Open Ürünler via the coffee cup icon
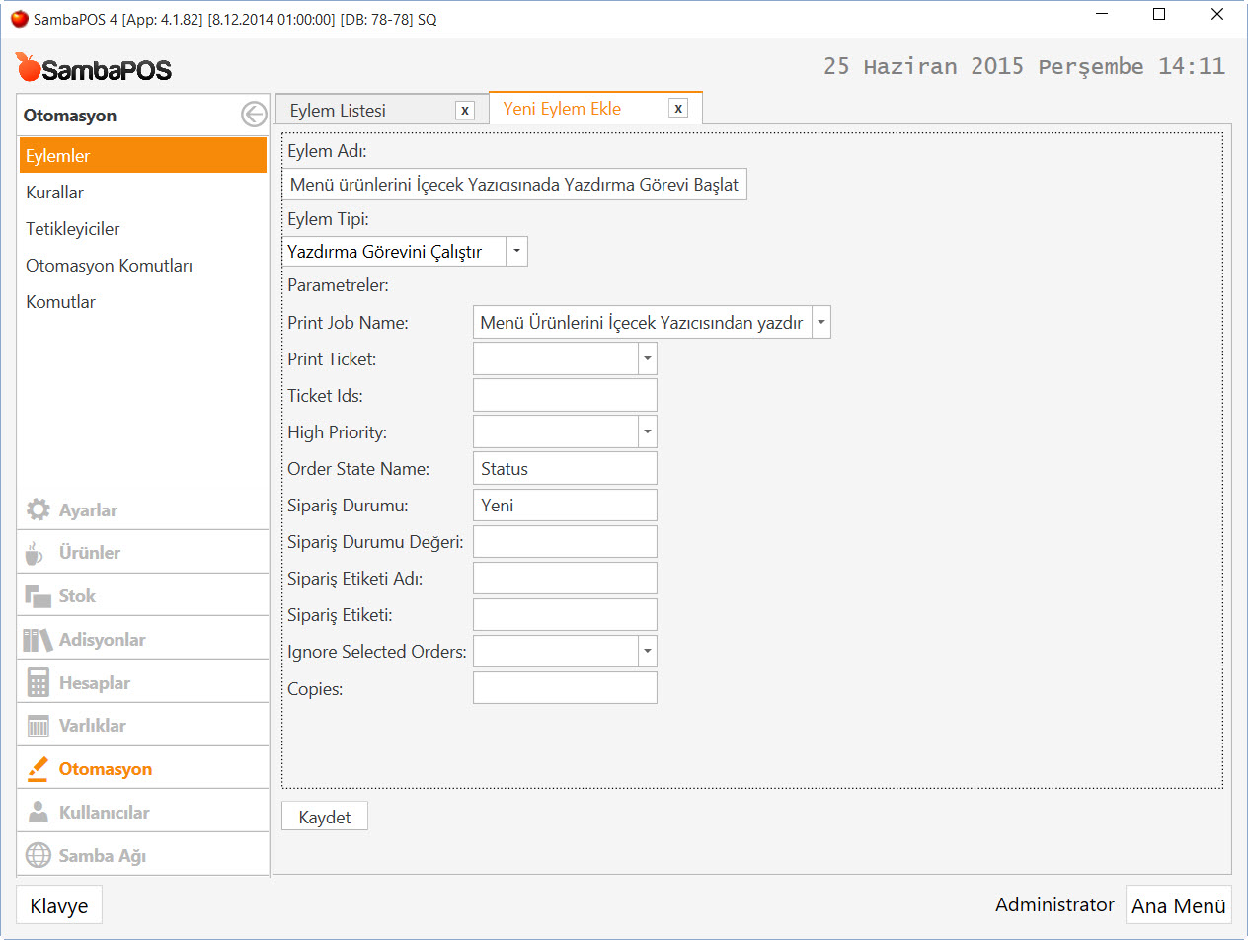1248x940 pixels. (x=36, y=553)
